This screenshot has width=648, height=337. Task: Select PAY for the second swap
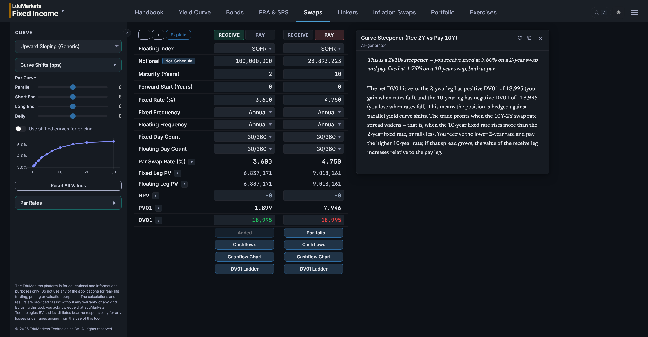pos(329,35)
